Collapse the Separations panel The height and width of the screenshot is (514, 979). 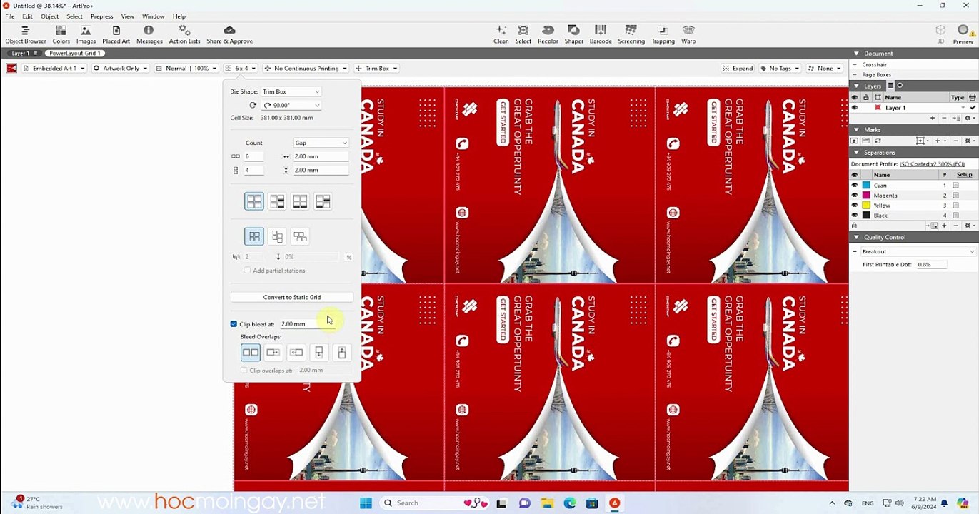pos(856,153)
